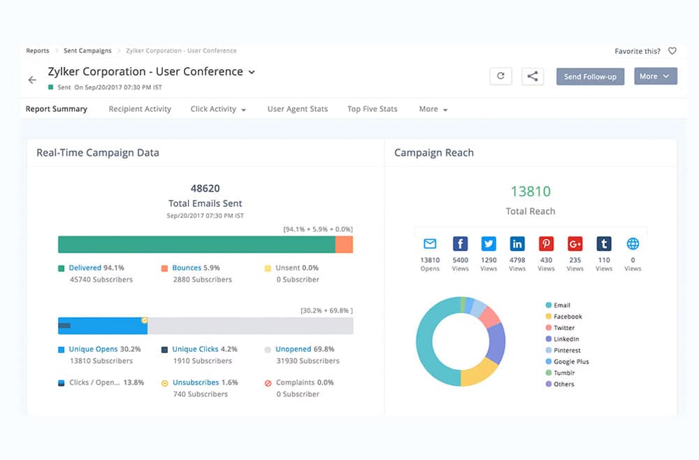Toggle Email legend swatch in chart
The image size is (699, 460).
coord(549,306)
